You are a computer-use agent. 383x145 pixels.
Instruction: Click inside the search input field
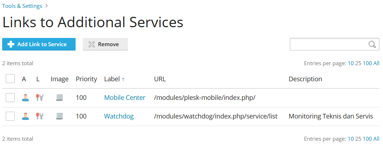pyautogui.click(x=329, y=44)
